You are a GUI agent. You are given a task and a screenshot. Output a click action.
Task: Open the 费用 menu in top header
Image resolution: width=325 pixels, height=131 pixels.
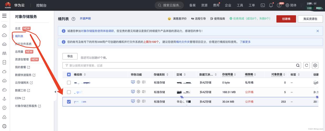point(216,5)
